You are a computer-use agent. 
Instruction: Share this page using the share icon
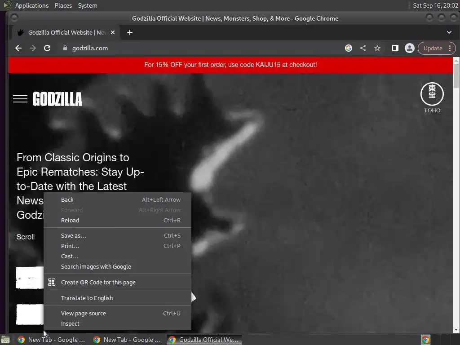[x=363, y=48]
